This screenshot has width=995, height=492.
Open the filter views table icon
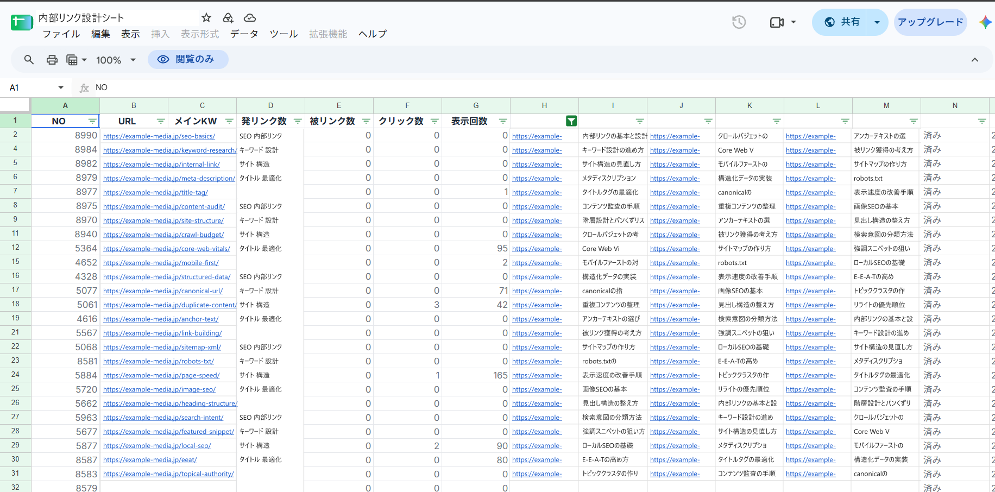coord(72,60)
